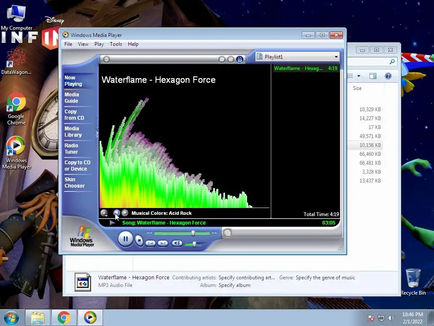This screenshot has width=434, height=326.
Task: Open My Computer desktop icon
Action: [17, 17]
